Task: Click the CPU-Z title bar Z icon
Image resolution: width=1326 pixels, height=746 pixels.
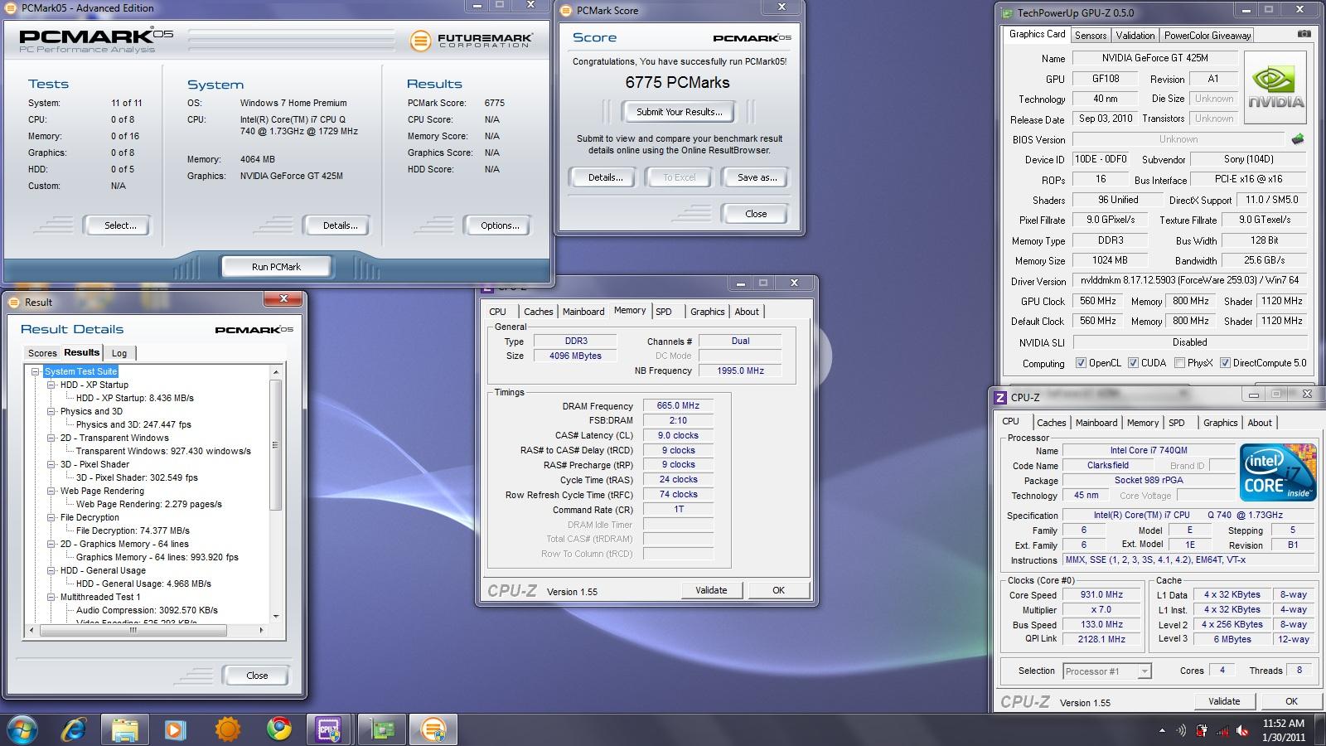Action: [x=1001, y=397]
